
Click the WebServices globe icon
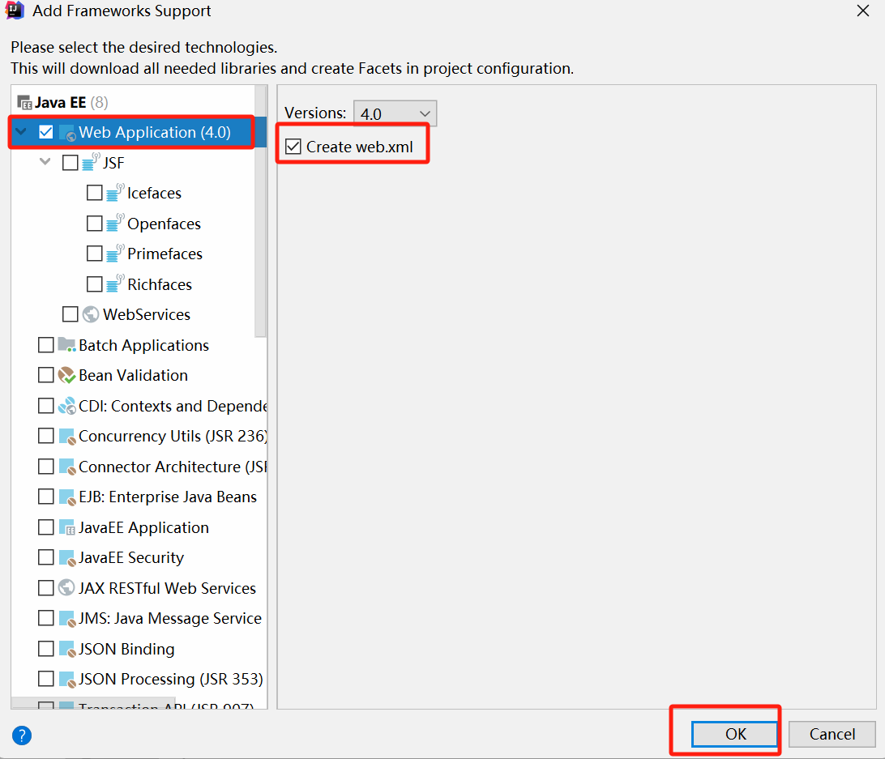coord(91,314)
